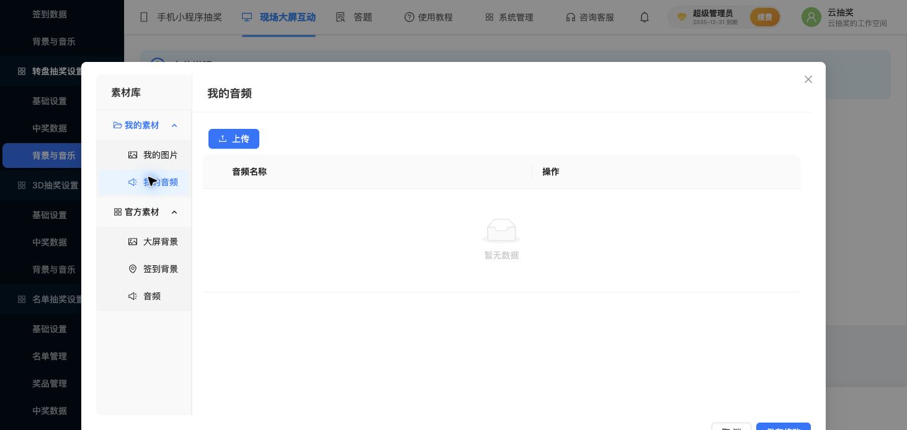Click the empty inbox placeholder icon

(501, 230)
